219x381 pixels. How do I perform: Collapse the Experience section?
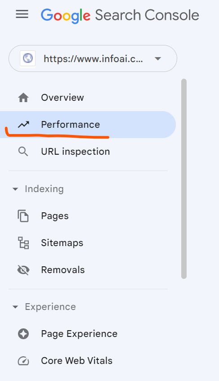[x=15, y=307]
